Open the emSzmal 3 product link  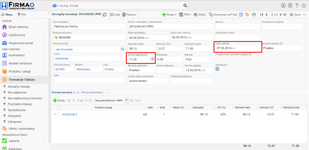click(70, 114)
